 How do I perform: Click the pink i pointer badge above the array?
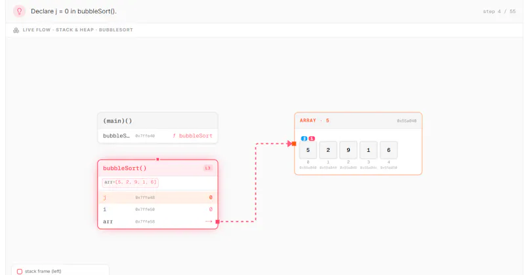(312, 138)
